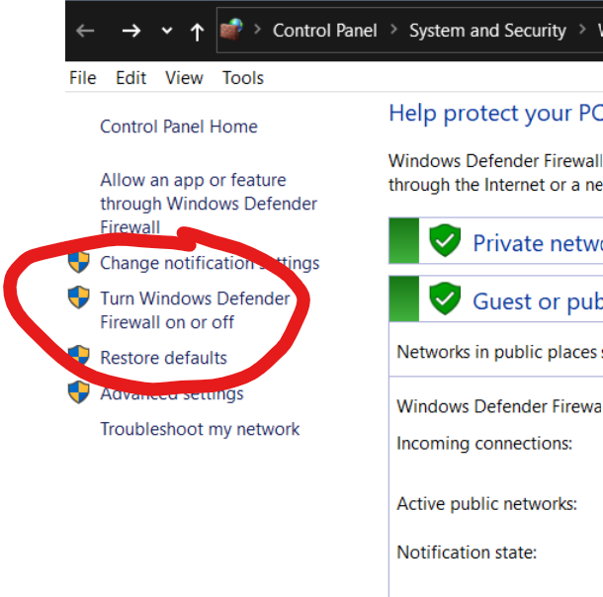
Task: Open the File menu
Action: (83, 78)
